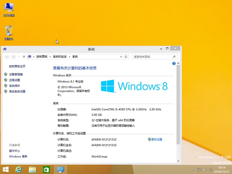The image size is (232, 174).
Task: Click 更改设置 link
Action: coord(157,140)
